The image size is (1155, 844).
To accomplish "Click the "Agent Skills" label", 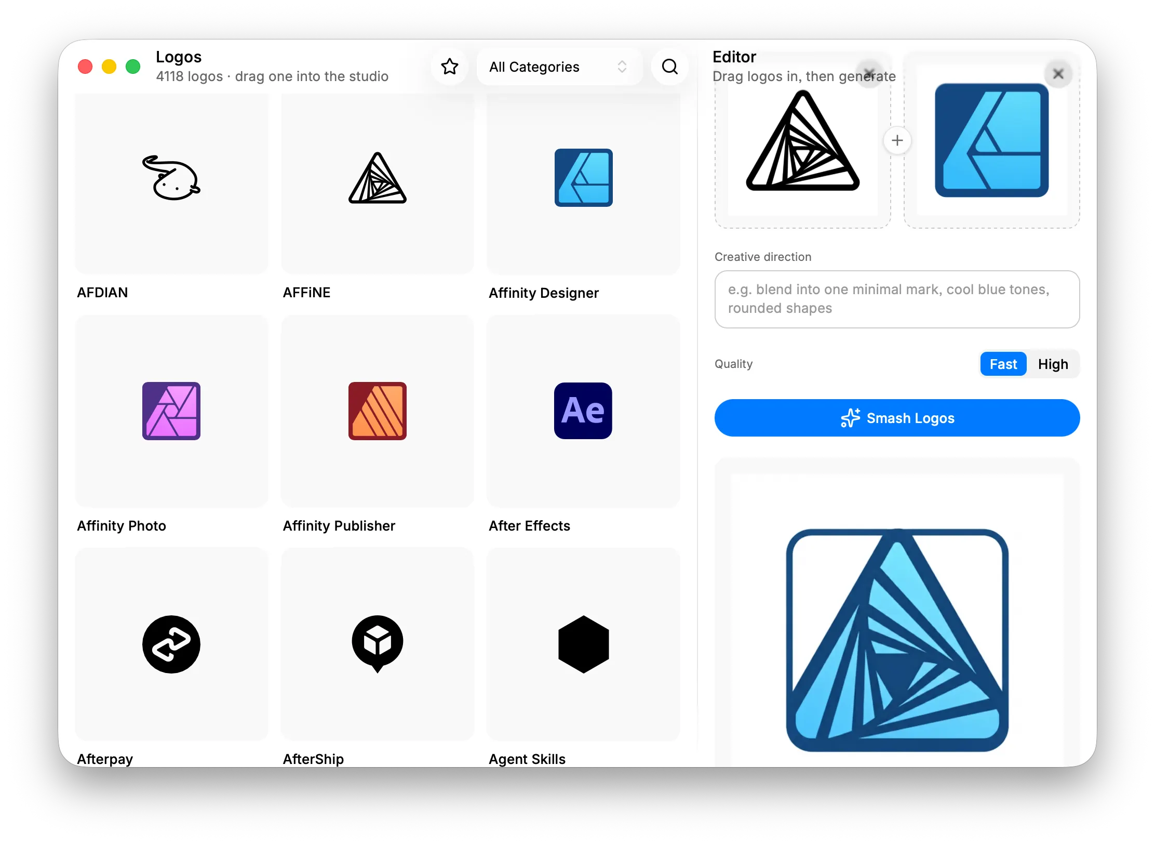I will (x=527, y=759).
